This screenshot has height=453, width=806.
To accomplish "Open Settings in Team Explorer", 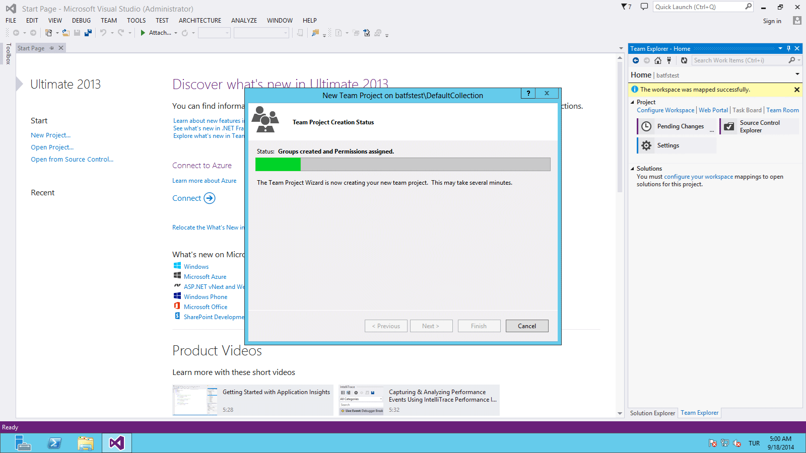I will coord(668,145).
